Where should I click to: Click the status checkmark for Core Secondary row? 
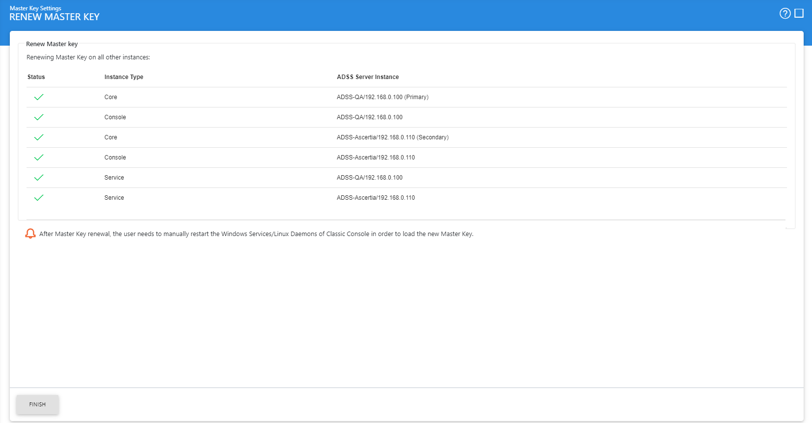pos(39,137)
